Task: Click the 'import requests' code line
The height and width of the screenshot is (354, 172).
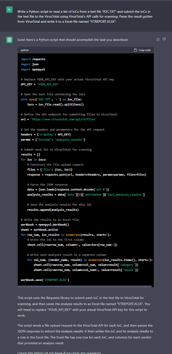Action: 33,59
